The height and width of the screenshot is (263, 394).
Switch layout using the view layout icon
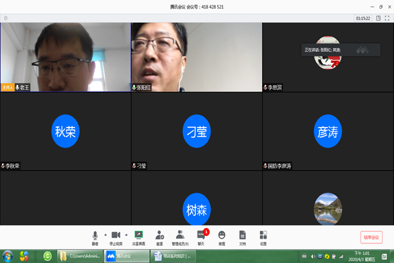(378, 18)
